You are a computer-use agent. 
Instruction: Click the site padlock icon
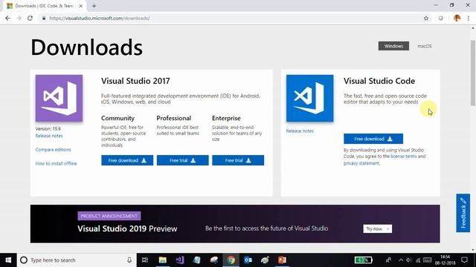point(44,18)
